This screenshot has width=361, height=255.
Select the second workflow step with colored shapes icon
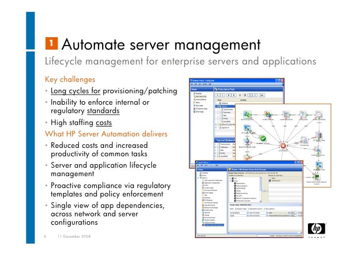[268, 115]
